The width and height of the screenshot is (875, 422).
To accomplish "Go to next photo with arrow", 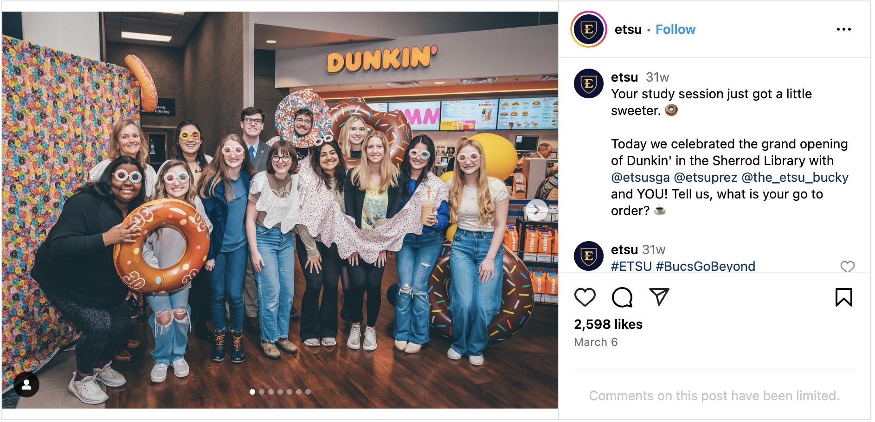I will tap(537, 211).
